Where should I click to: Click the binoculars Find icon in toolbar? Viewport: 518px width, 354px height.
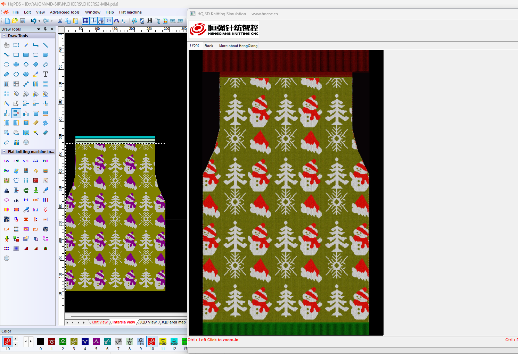[x=150, y=21]
